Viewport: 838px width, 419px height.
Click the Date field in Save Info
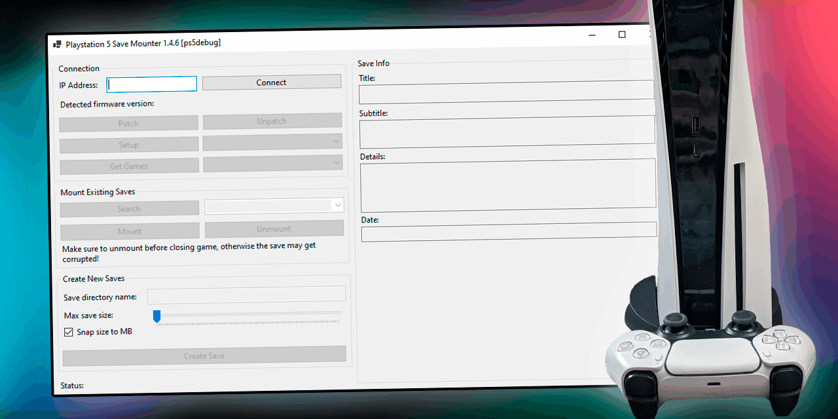[509, 231]
